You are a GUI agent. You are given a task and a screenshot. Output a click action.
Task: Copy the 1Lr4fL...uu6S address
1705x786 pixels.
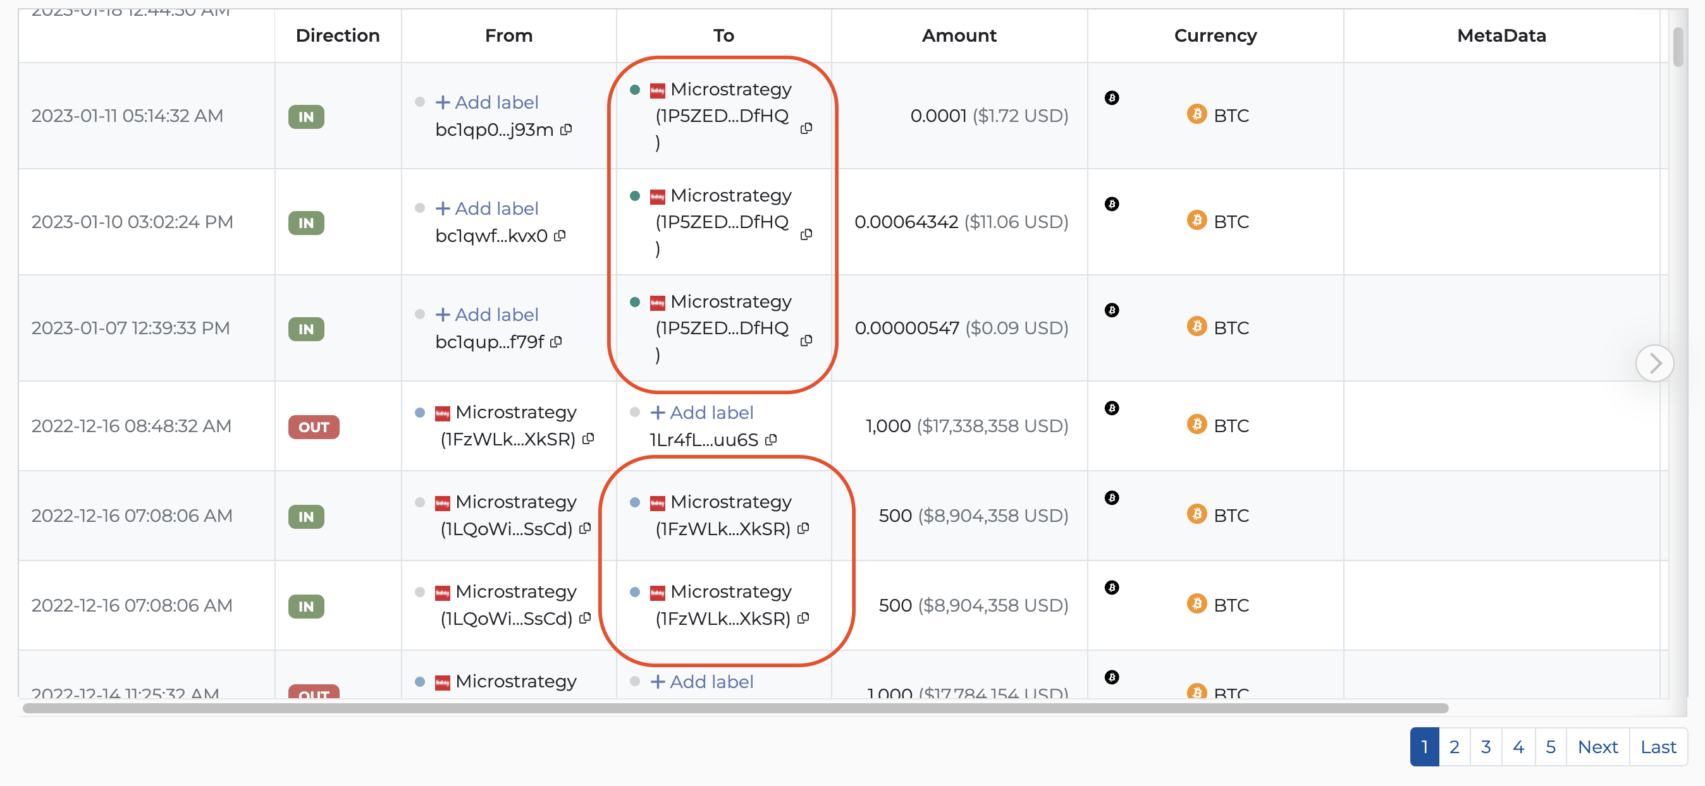pos(770,440)
